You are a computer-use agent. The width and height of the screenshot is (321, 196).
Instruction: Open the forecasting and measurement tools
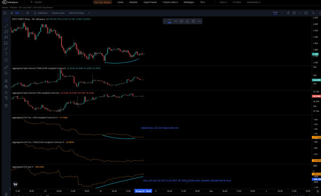coord(6,43)
